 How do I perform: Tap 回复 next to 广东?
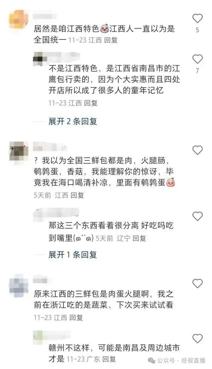109,359
